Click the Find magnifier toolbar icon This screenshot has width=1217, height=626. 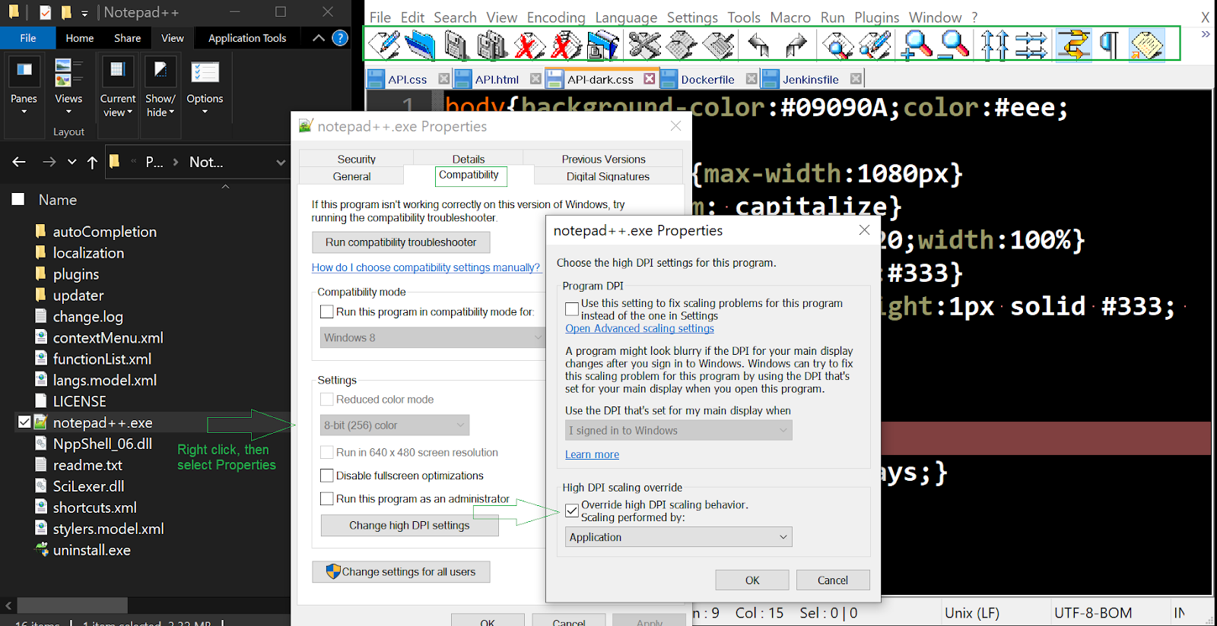click(837, 46)
